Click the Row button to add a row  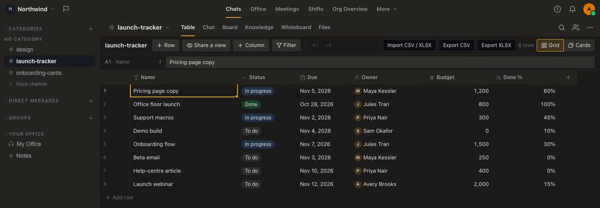click(x=166, y=45)
